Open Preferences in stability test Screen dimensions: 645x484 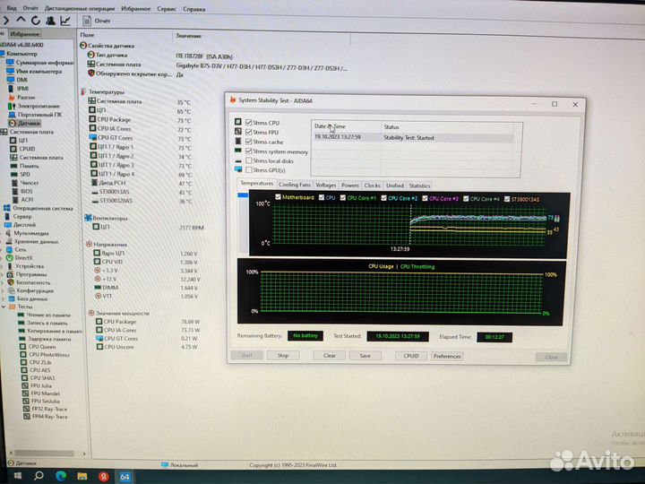tap(447, 357)
